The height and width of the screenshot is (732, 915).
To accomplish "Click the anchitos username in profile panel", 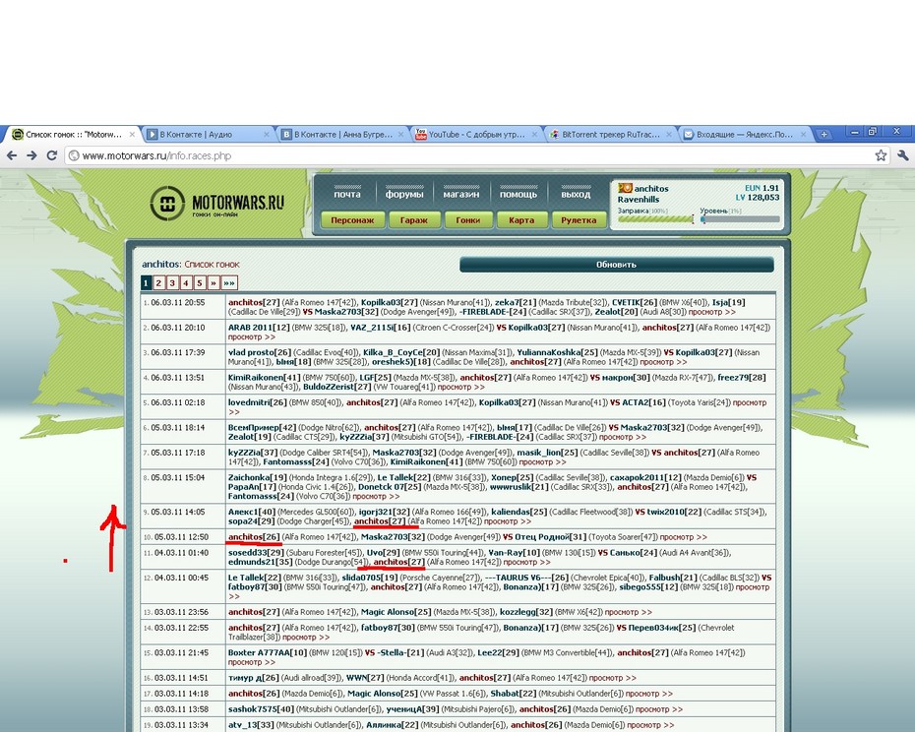I will point(651,189).
